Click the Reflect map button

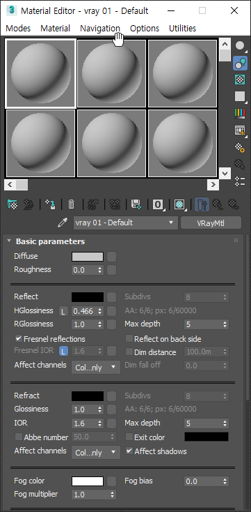click(x=112, y=297)
